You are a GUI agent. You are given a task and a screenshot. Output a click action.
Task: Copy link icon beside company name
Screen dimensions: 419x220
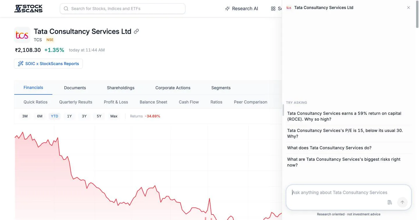136,31
